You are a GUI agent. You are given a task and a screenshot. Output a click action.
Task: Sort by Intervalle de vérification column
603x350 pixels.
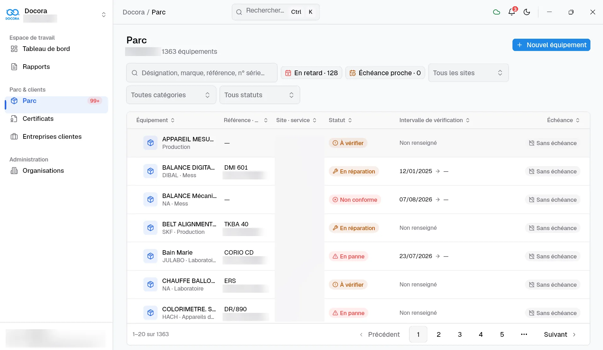click(434, 120)
